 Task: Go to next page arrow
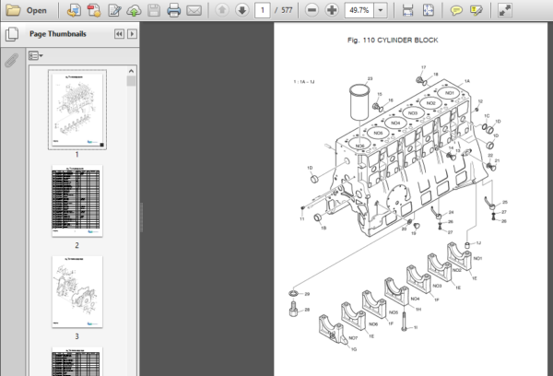(241, 10)
